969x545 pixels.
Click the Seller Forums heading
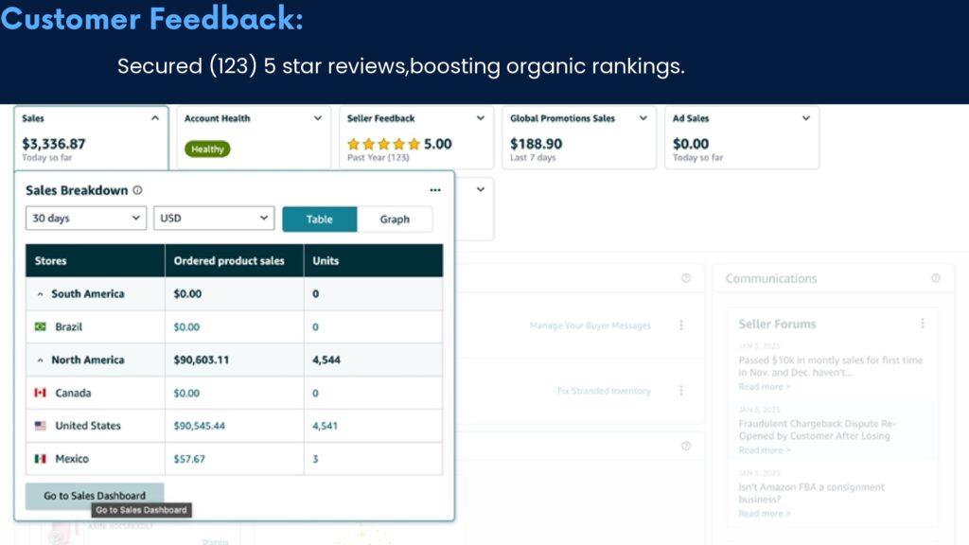coord(778,324)
